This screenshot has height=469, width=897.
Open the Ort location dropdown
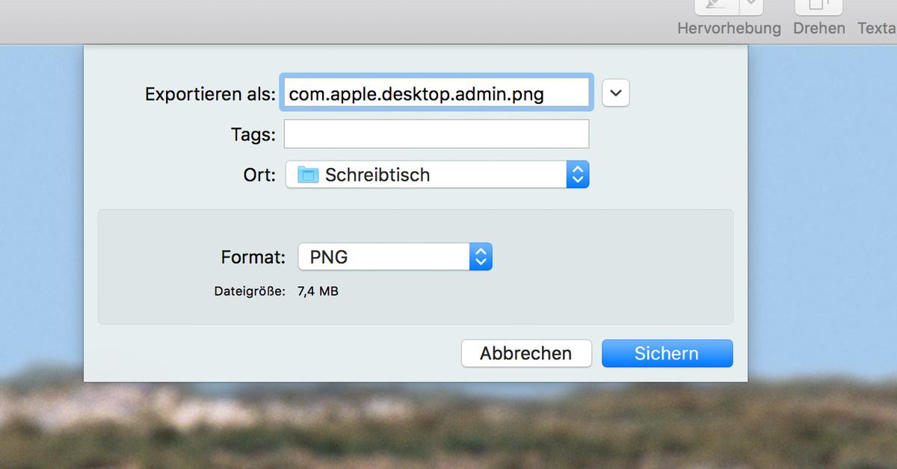[437, 175]
